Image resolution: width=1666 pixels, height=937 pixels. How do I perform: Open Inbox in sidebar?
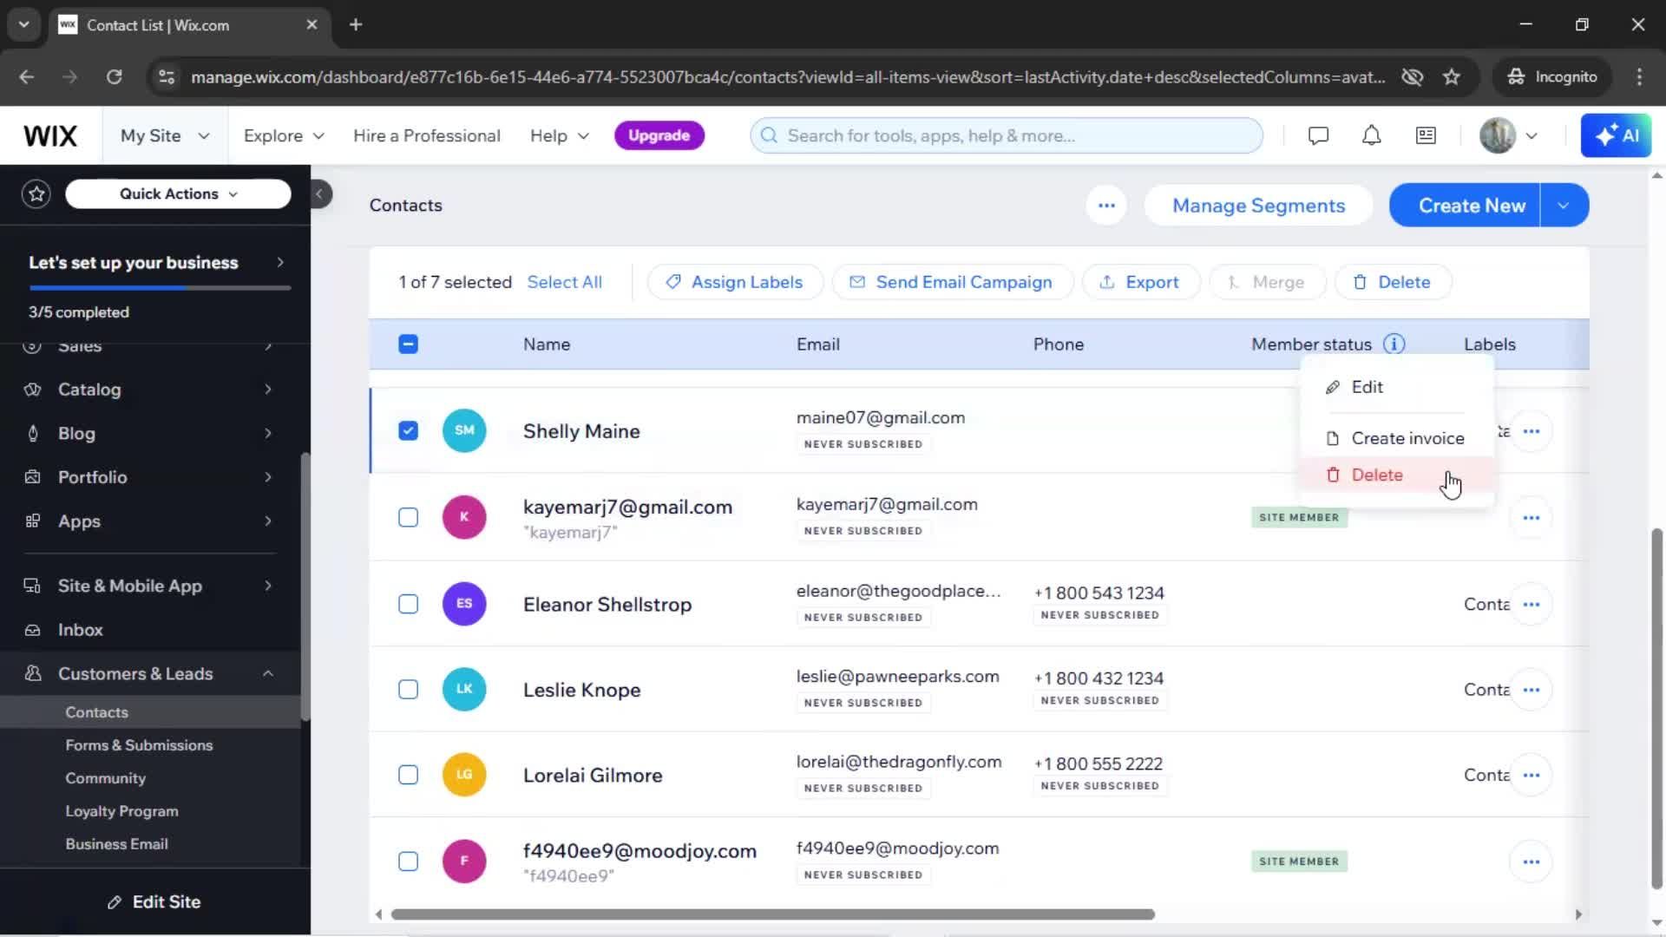tap(80, 630)
